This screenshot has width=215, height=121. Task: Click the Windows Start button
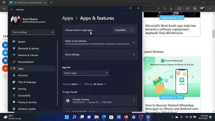coord(67,117)
